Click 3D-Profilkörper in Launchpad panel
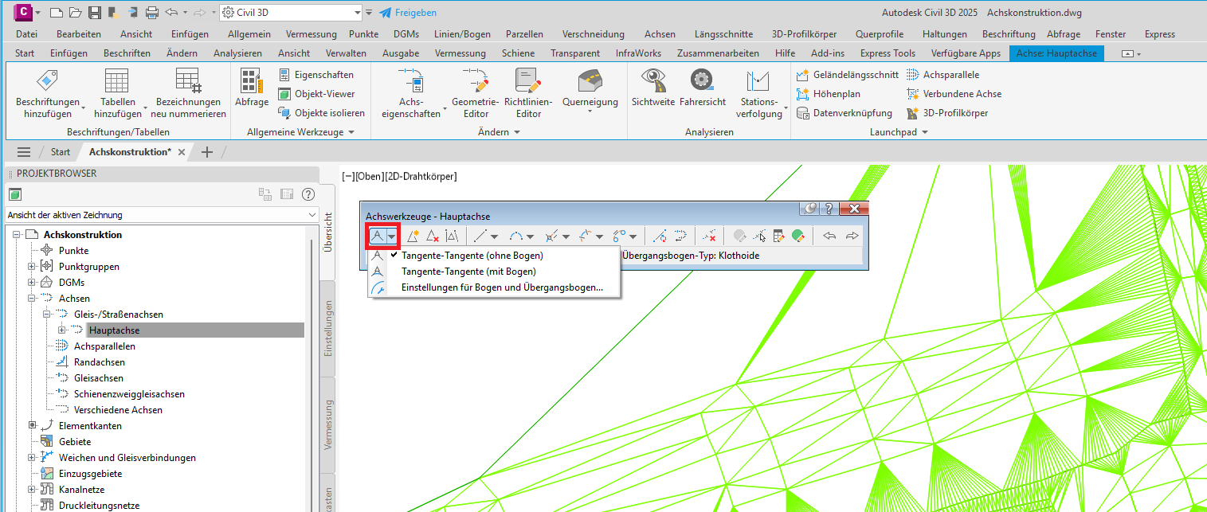 [947, 113]
